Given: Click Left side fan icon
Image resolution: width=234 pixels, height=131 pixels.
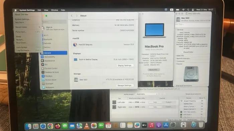Looking at the screenshot, I should [x=114, y=102].
